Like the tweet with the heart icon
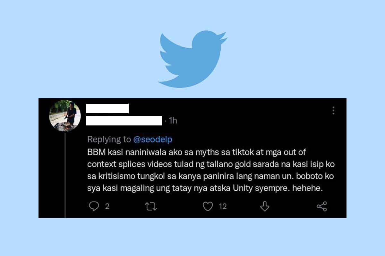Image resolution: width=385 pixels, height=256 pixels. 208,207
